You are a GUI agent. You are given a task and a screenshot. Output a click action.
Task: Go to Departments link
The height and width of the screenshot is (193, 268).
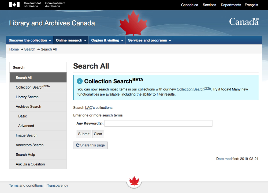(x=231, y=5)
